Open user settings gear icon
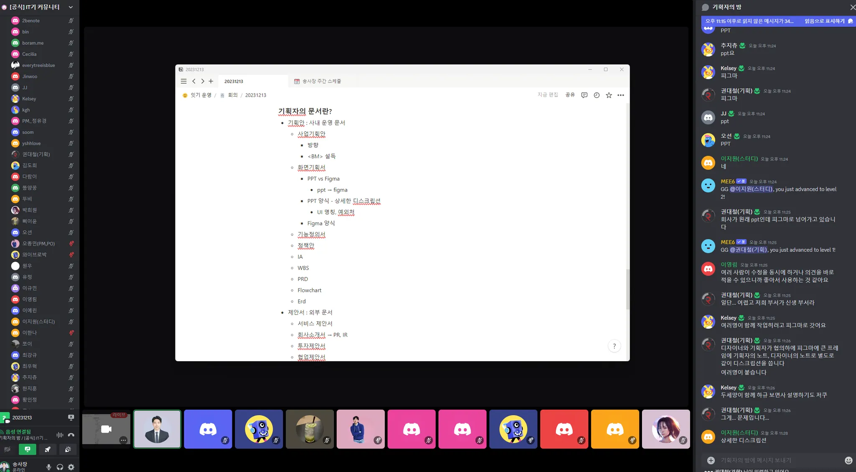This screenshot has width=856, height=472. [71, 467]
